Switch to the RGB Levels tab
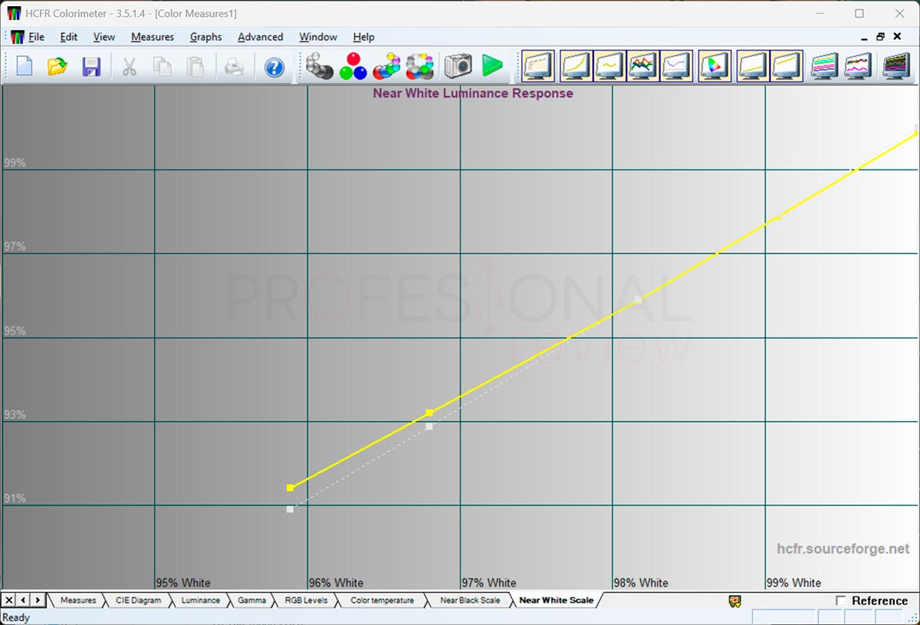The width and height of the screenshot is (920, 625). (x=306, y=600)
